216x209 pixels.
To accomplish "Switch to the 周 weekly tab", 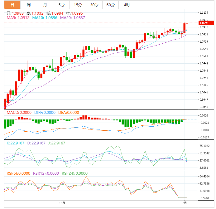I will [x=29, y=5].
